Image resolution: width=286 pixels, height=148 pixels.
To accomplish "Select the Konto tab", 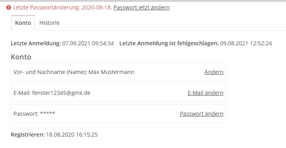I will [23, 23].
